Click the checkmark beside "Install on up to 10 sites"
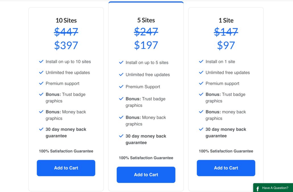The height and width of the screenshot is (192, 293). point(41,61)
